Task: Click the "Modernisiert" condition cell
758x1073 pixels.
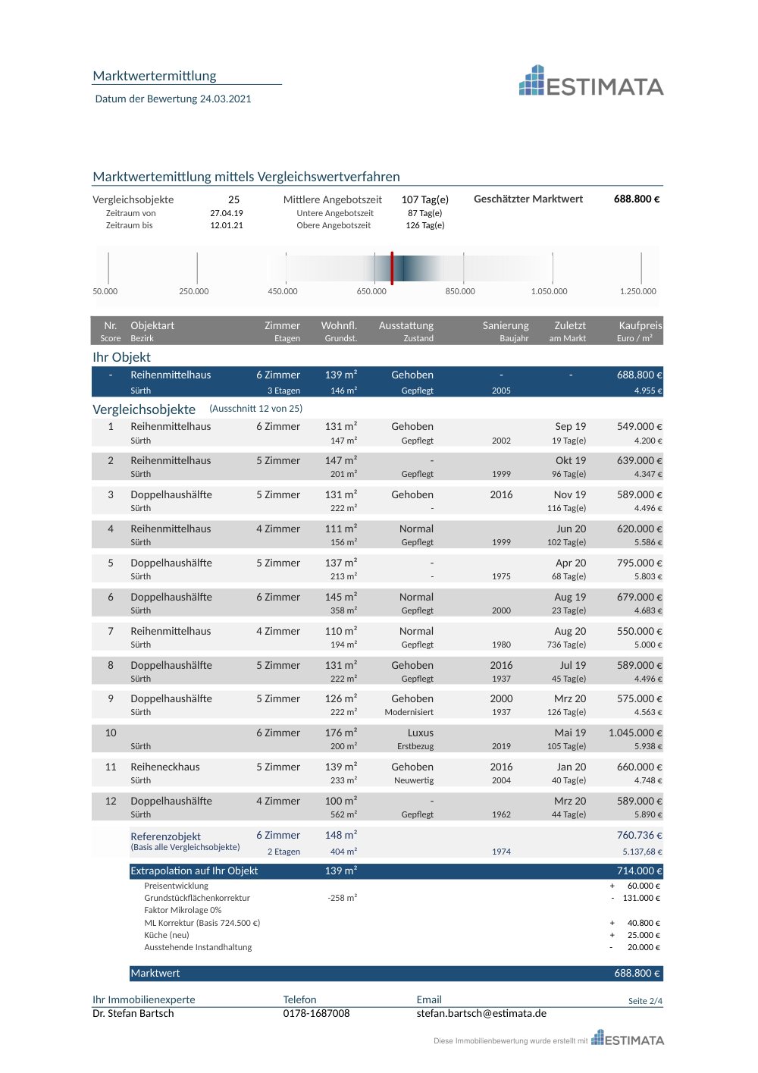Action: click(x=409, y=712)
